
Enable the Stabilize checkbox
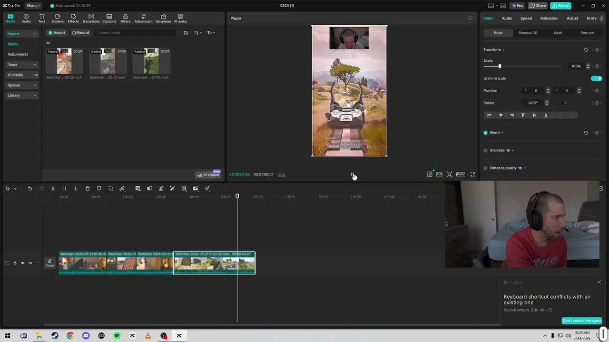485,151
